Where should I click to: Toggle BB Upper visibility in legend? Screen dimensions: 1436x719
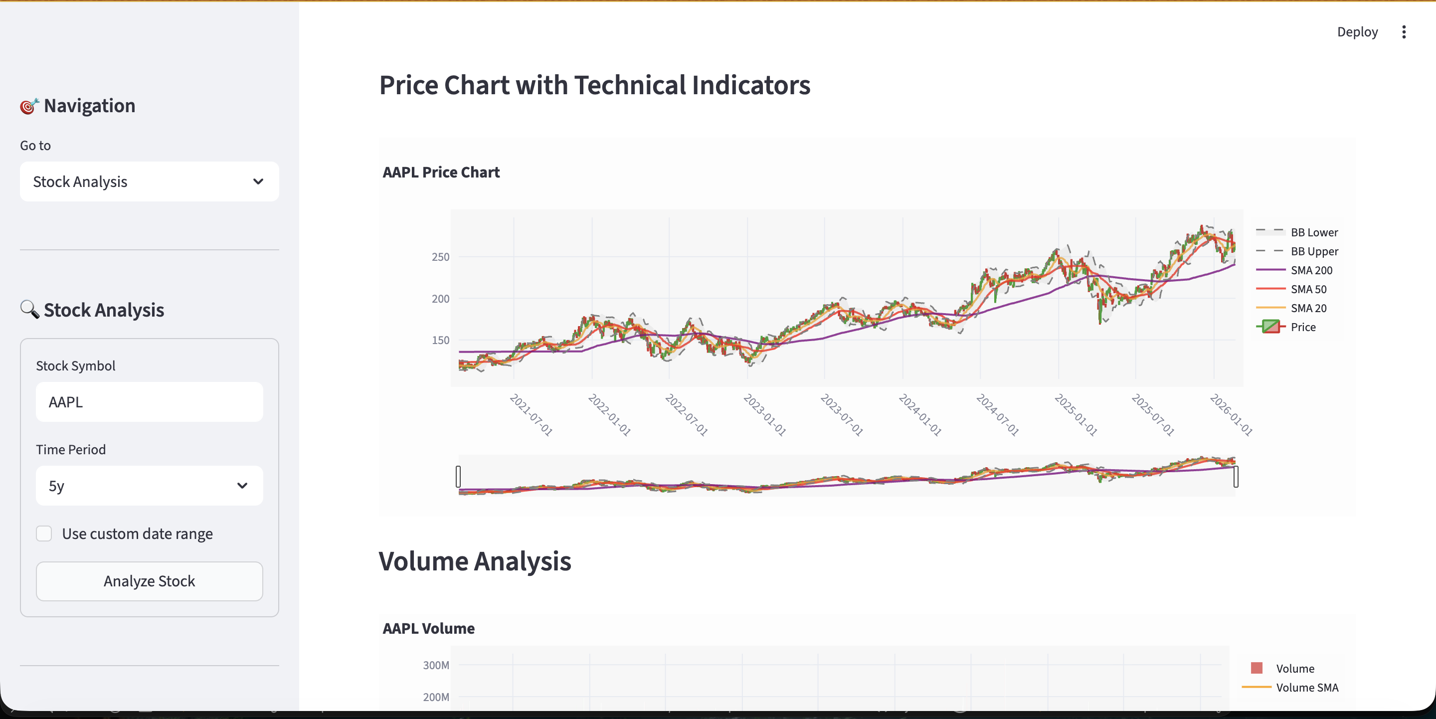(x=1314, y=251)
